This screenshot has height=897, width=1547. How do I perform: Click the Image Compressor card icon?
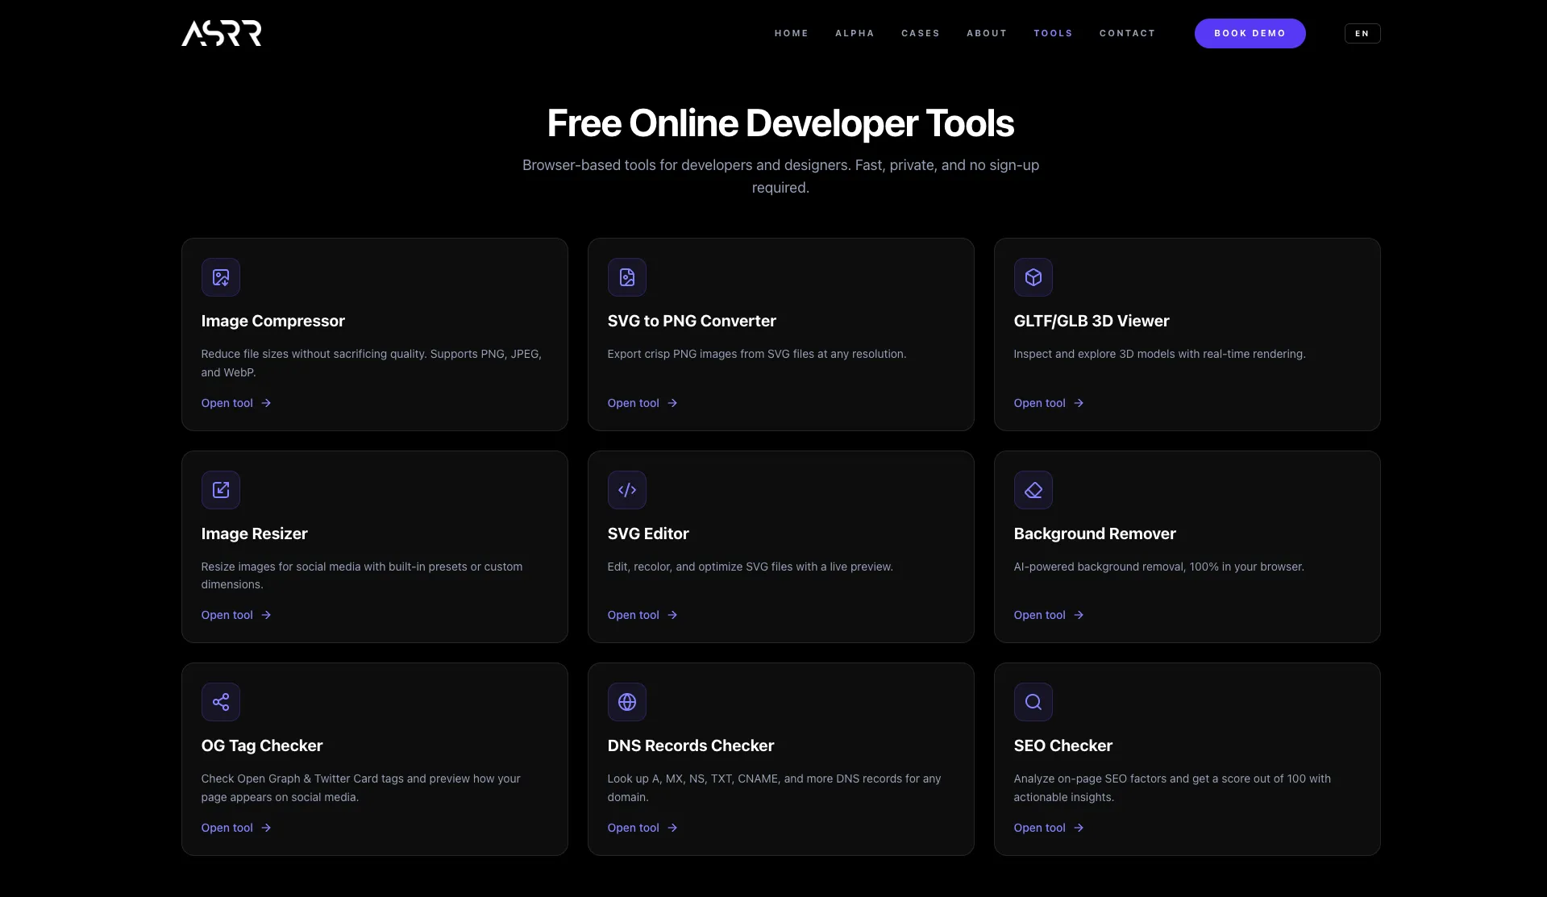click(x=221, y=277)
